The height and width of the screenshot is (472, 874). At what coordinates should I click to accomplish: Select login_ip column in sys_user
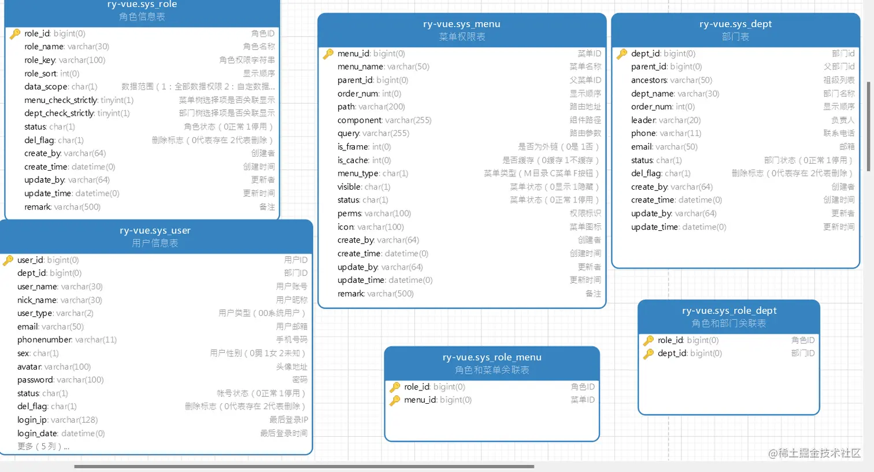coord(155,420)
